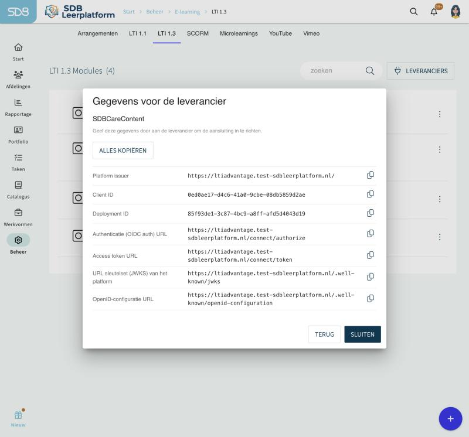Click the SDB logo tile
This screenshot has height=437, width=469.
[x=18, y=12]
